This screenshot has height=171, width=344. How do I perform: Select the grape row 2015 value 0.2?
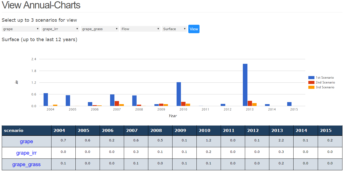pyautogui.click(x=330, y=140)
